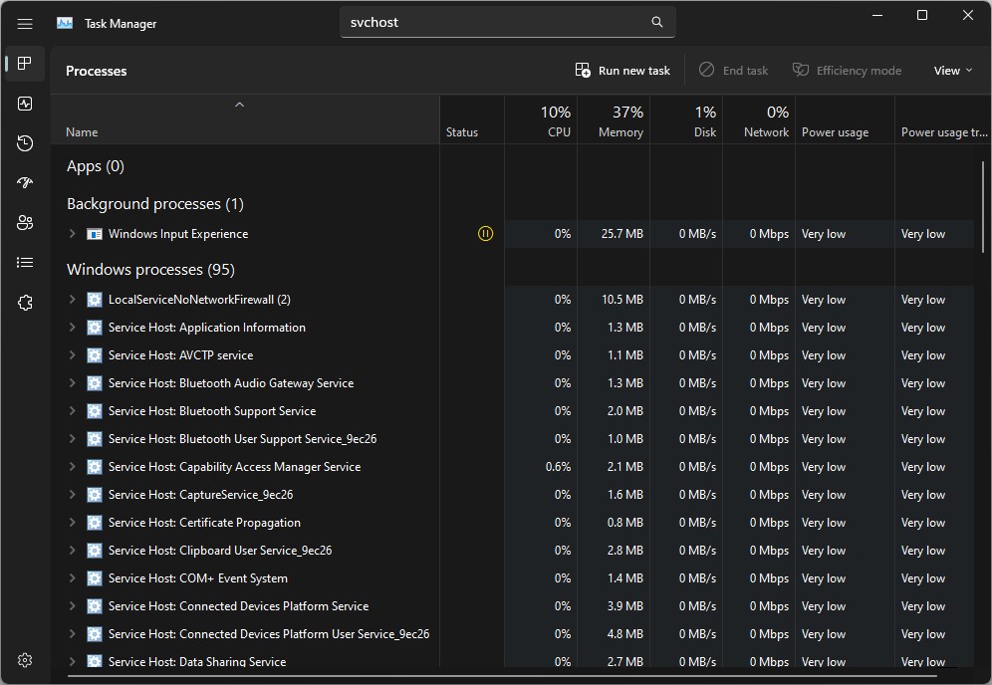Sort processes by Status column
This screenshot has width=992, height=685.
(472, 120)
